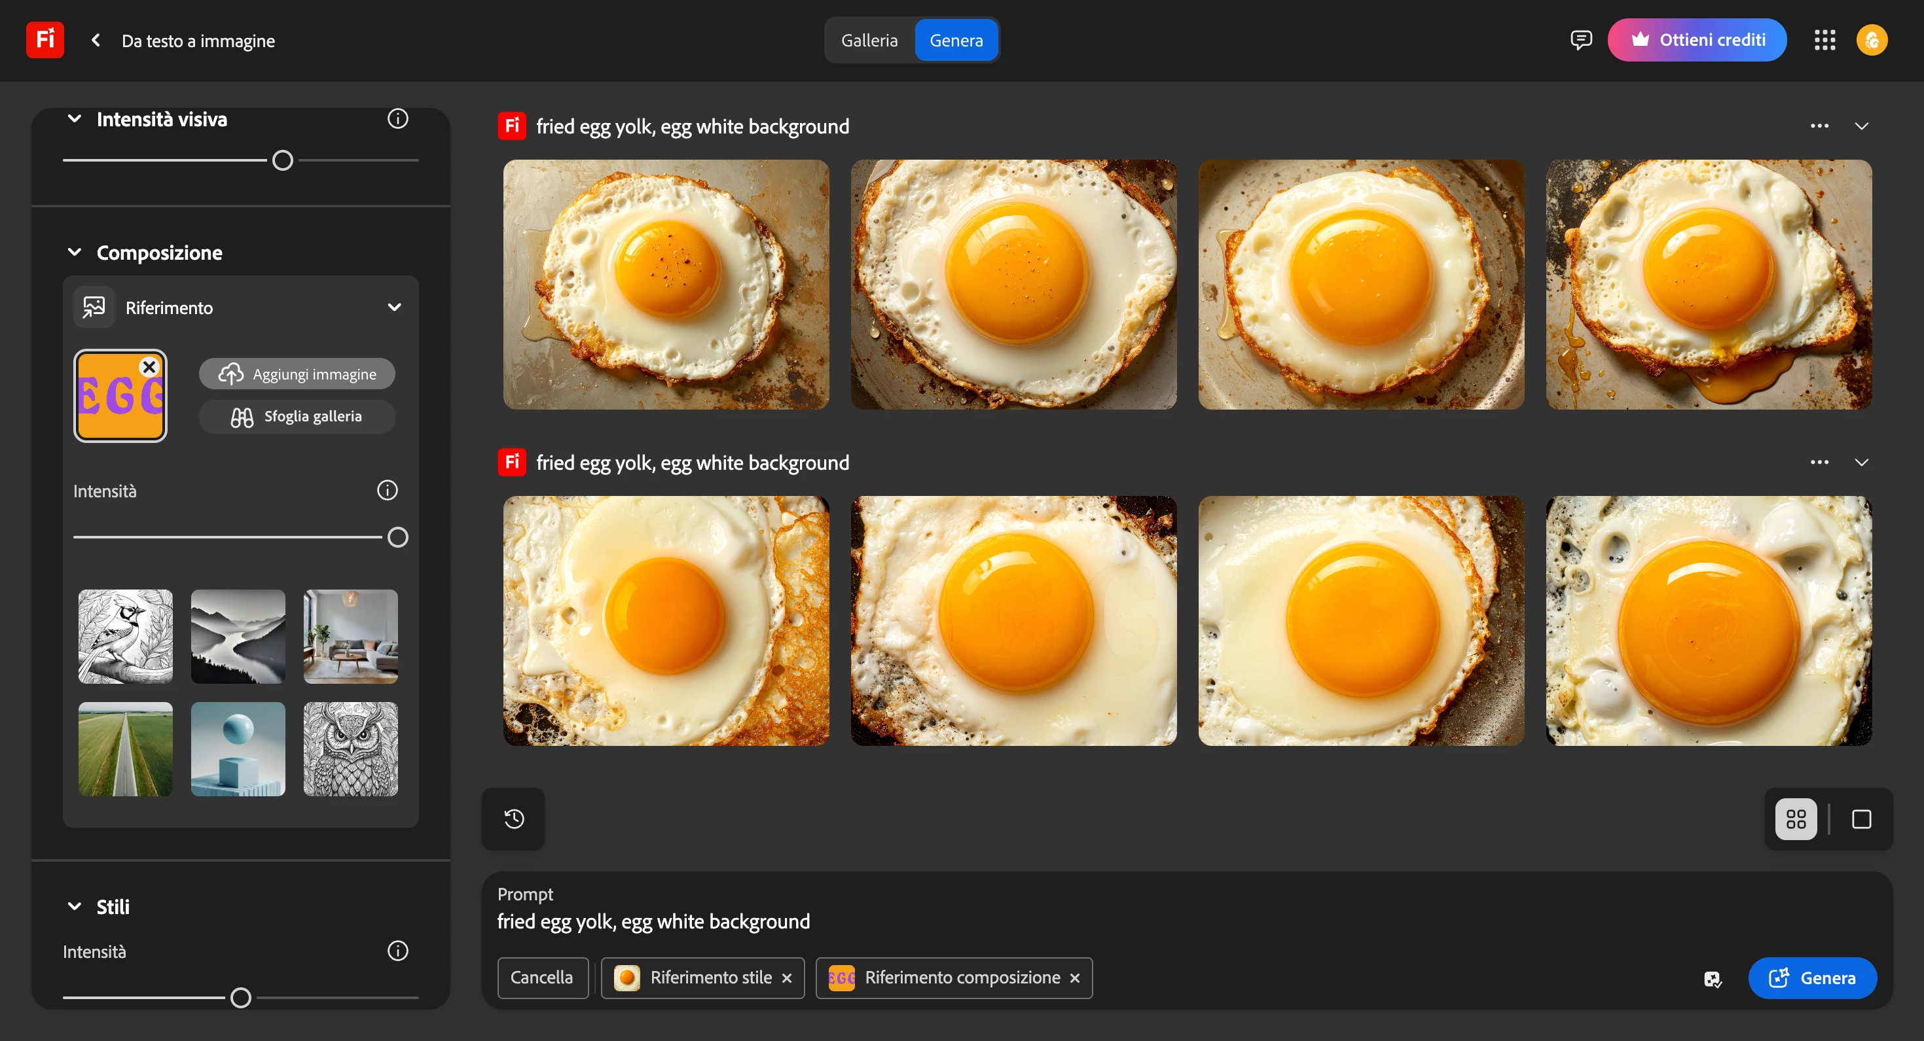Click the user profile avatar
Screen dimensions: 1924x1041
pos(1871,41)
